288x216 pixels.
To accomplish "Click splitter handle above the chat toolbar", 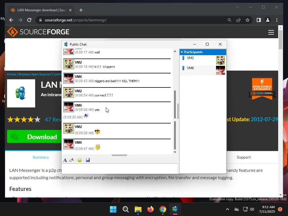I will [119, 155].
